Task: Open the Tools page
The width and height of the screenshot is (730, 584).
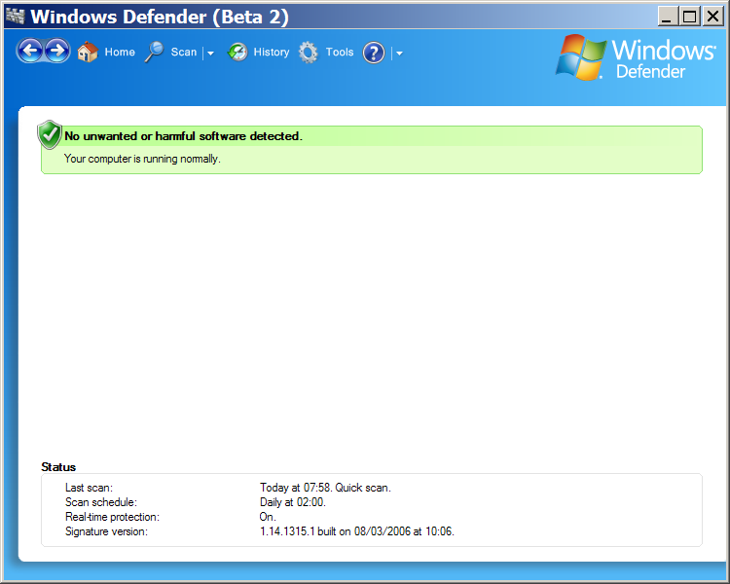Action: click(340, 53)
